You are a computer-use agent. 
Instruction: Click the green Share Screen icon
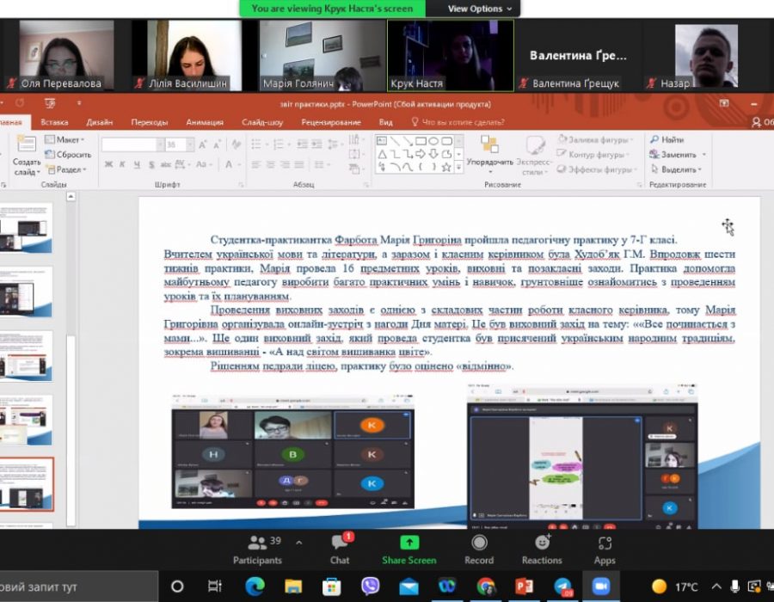[x=409, y=543]
